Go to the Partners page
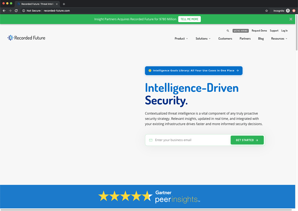Screen dimensions: 298x211 tap(245, 38)
